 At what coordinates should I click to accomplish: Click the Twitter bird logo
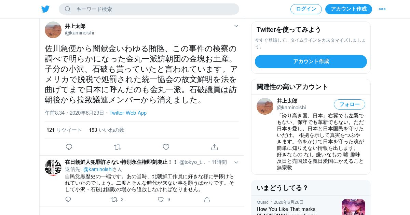pyautogui.click(x=45, y=9)
